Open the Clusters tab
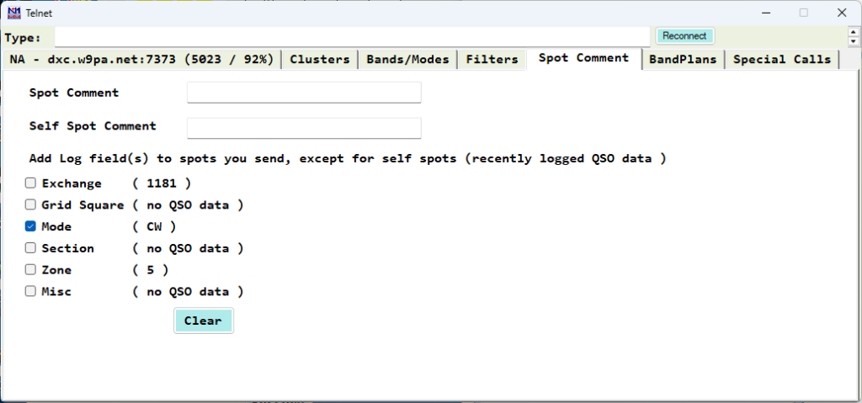The width and height of the screenshot is (862, 403). [319, 60]
